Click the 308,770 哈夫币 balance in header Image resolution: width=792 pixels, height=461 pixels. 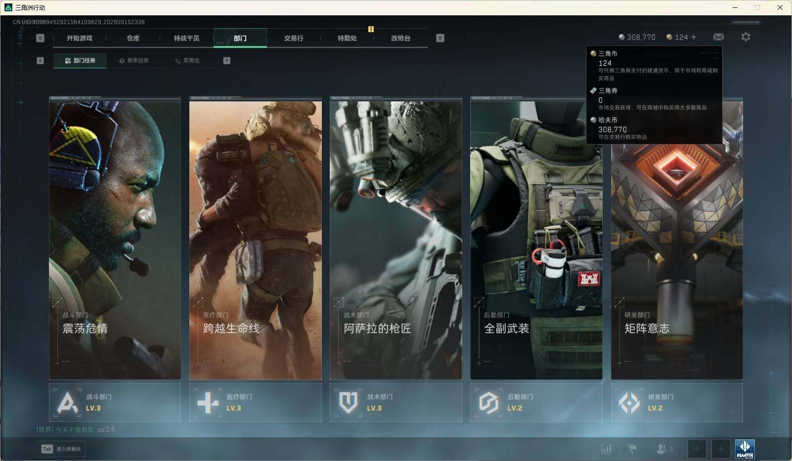tap(641, 37)
